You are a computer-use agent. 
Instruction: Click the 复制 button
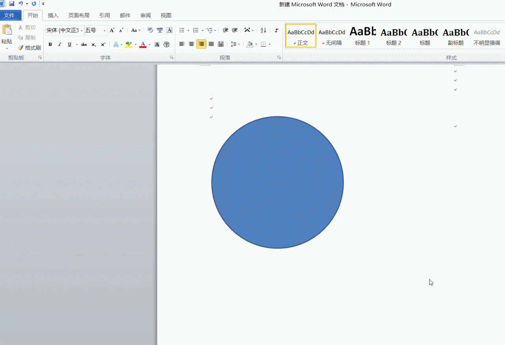(x=27, y=37)
